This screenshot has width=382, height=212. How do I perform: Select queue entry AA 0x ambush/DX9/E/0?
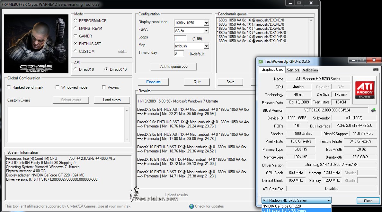251,20
